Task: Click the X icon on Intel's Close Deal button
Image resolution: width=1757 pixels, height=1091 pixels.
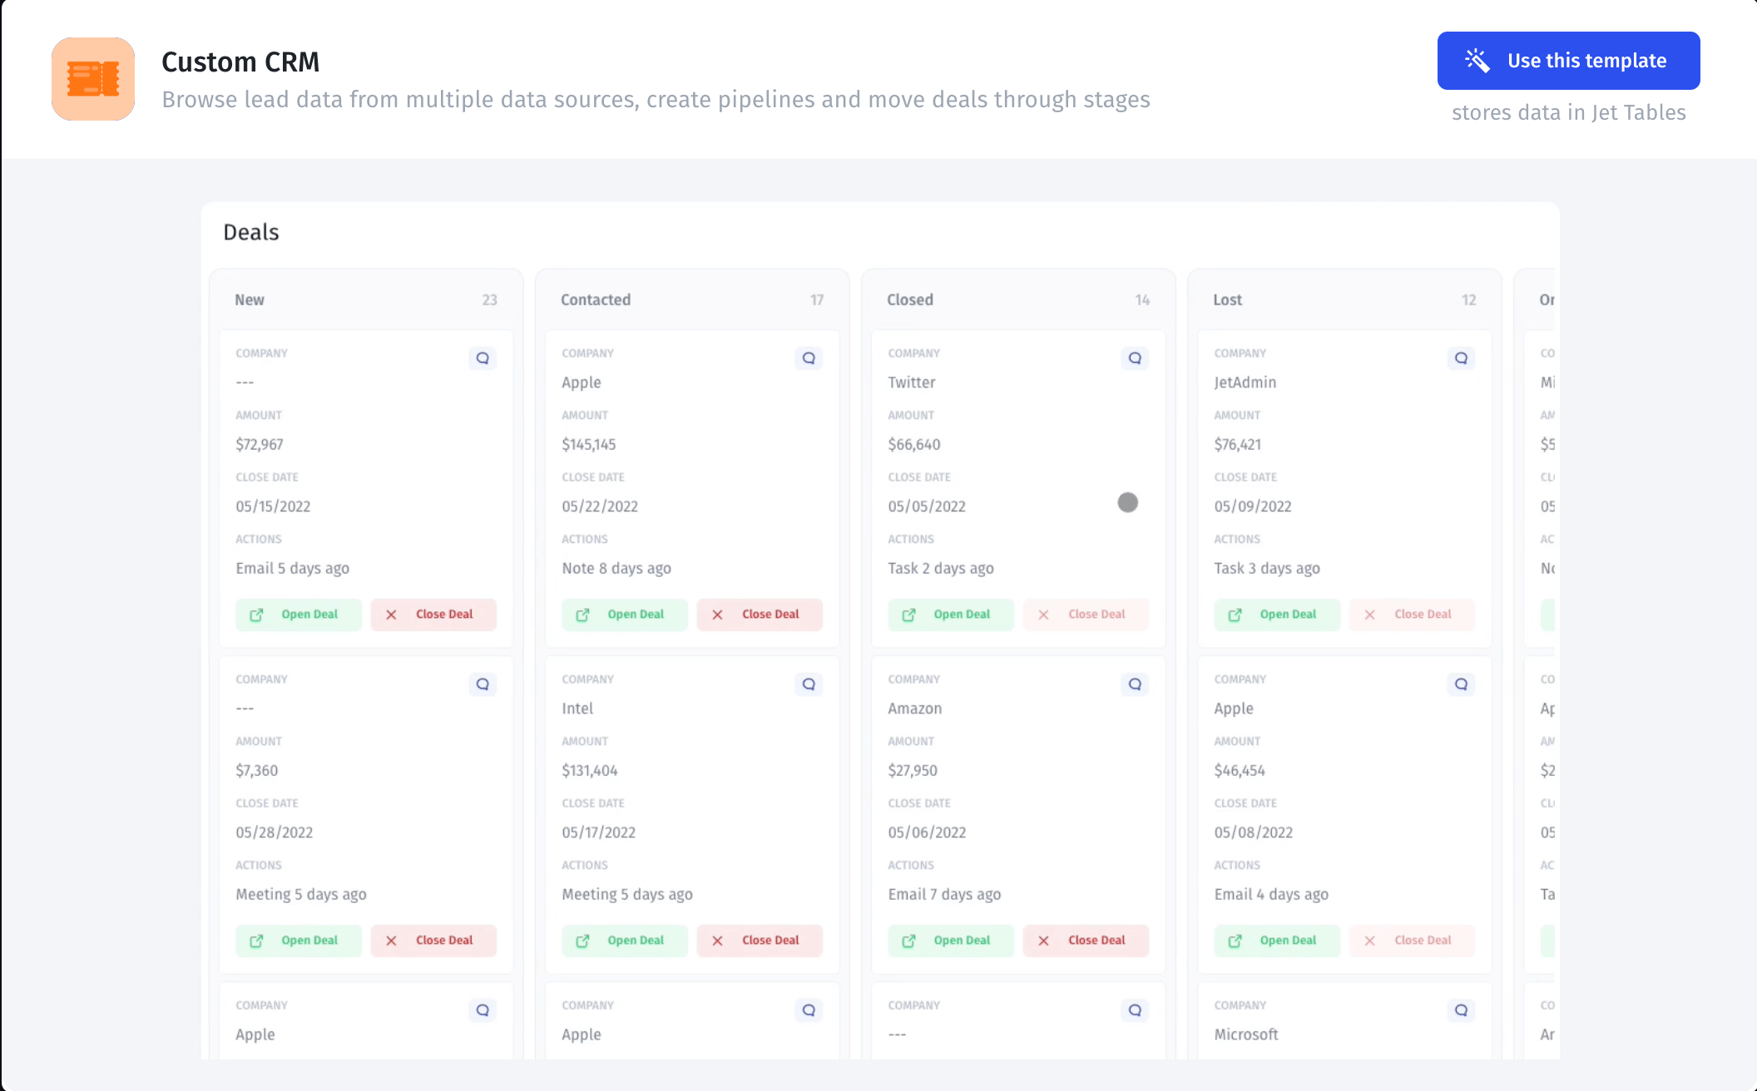Action: click(x=716, y=940)
